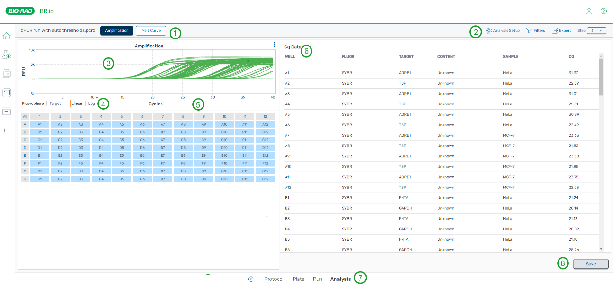Viewport: 613px width, 284px height.
Task: Switch chart scale to Log
Action: pyautogui.click(x=91, y=104)
